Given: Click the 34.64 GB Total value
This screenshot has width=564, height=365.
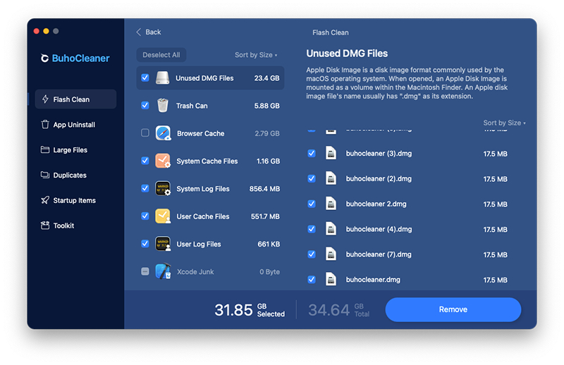Looking at the screenshot, I should click(x=338, y=309).
